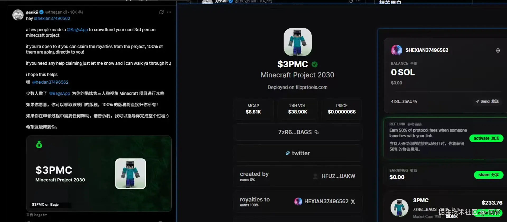Click the green money bag icon in the preview card
507x222 pixels.
(x=39, y=144)
